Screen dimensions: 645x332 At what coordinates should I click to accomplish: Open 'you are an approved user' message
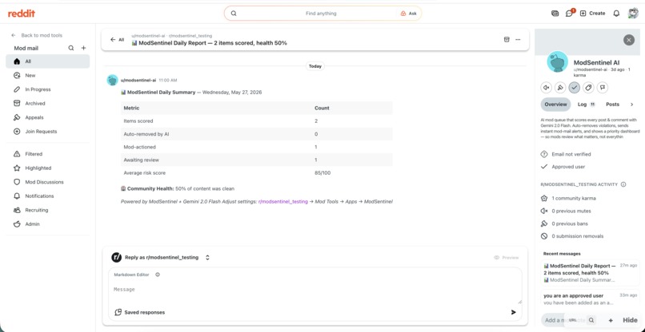pyautogui.click(x=590, y=299)
